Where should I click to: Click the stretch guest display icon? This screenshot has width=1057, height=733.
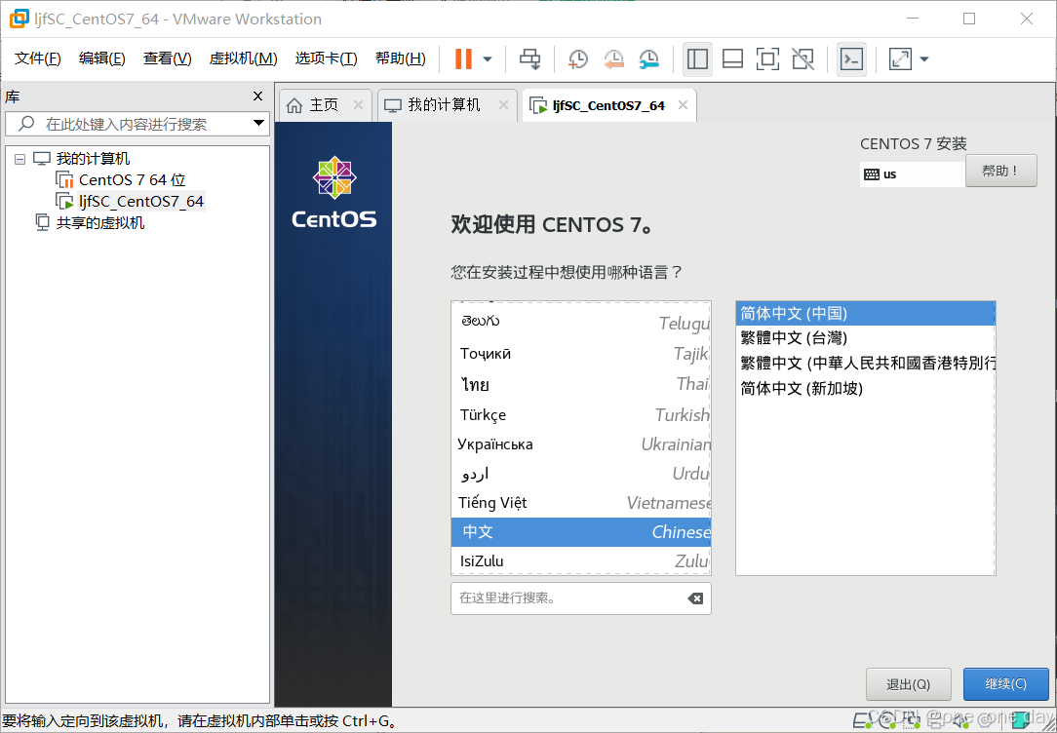[x=901, y=59]
